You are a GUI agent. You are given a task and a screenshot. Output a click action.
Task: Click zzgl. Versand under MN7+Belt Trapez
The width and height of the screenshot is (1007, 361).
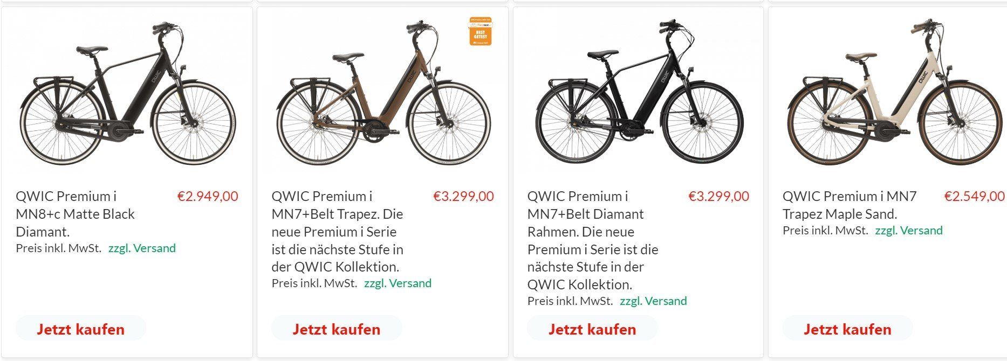point(398,283)
